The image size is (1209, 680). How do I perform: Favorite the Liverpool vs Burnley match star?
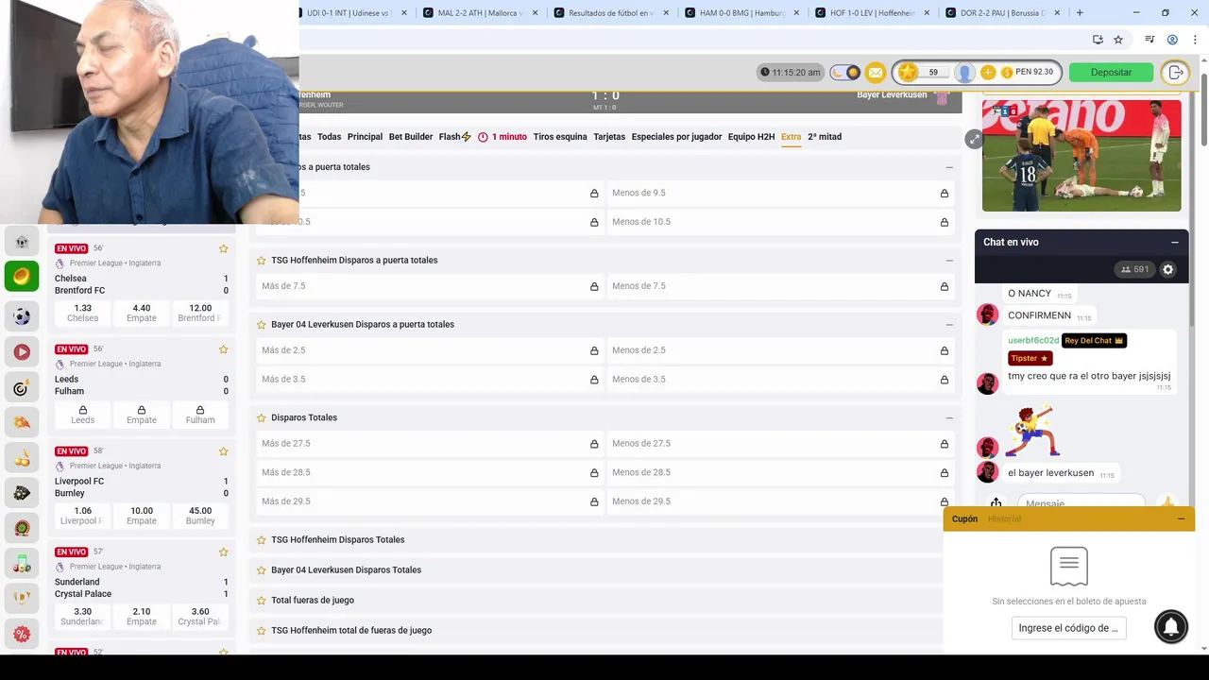click(x=224, y=451)
